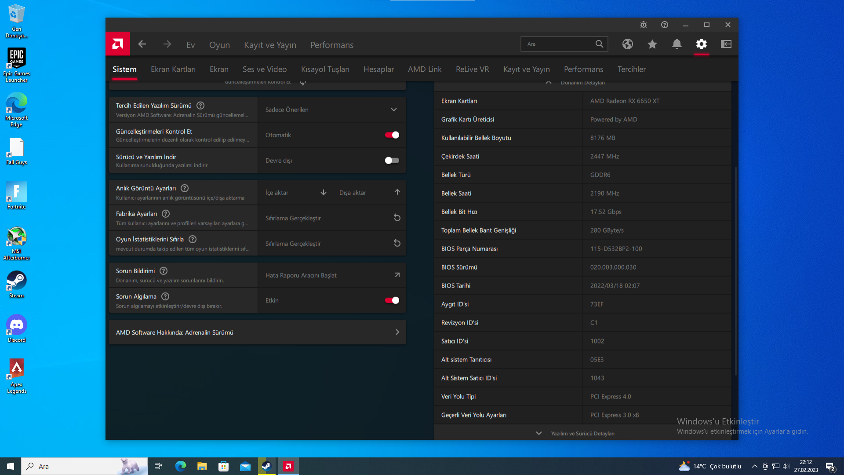Turn off Sorun Algılama toggle
844x475 pixels.
[392, 300]
